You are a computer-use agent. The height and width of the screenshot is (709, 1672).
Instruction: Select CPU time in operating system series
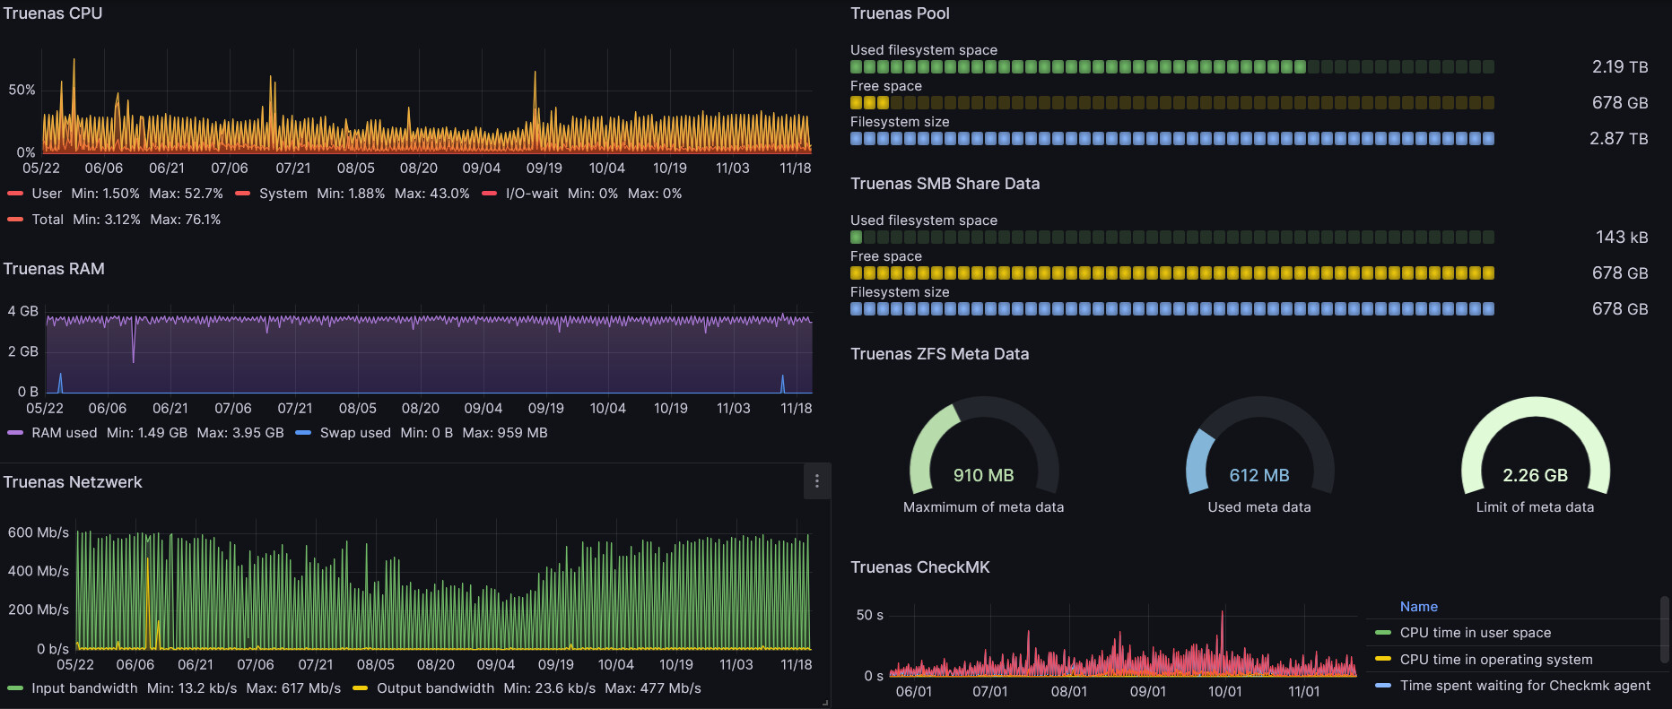pyautogui.click(x=1496, y=660)
